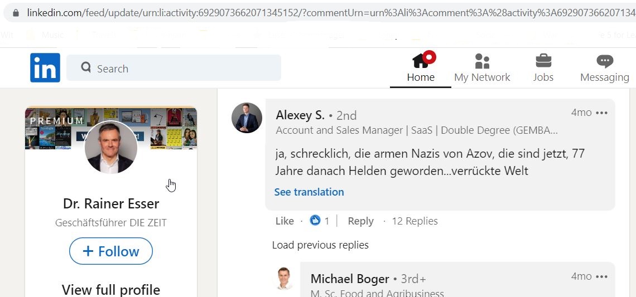
Task: Open the Home feed icon
Action: click(x=421, y=61)
